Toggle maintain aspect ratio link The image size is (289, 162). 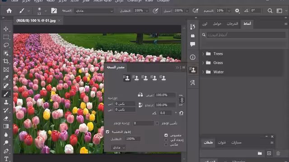[182, 100]
